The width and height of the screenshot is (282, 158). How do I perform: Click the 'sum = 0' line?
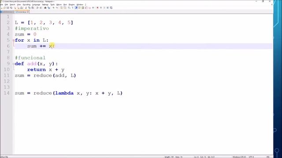pos(26,34)
